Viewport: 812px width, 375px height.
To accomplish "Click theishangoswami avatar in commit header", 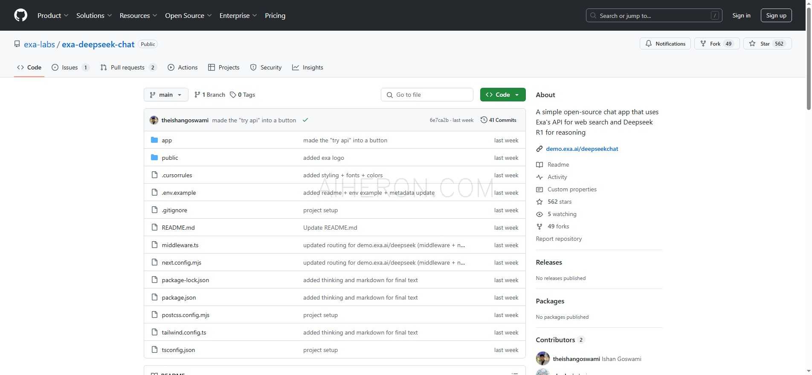I will click(x=154, y=120).
